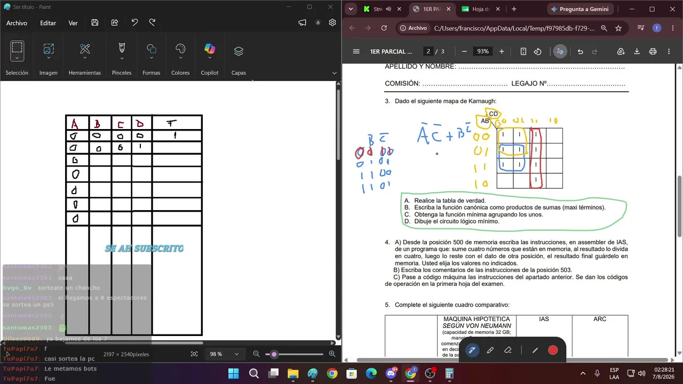This screenshot has width=683, height=384.
Task: Click the address bar URL
Action: (514, 28)
